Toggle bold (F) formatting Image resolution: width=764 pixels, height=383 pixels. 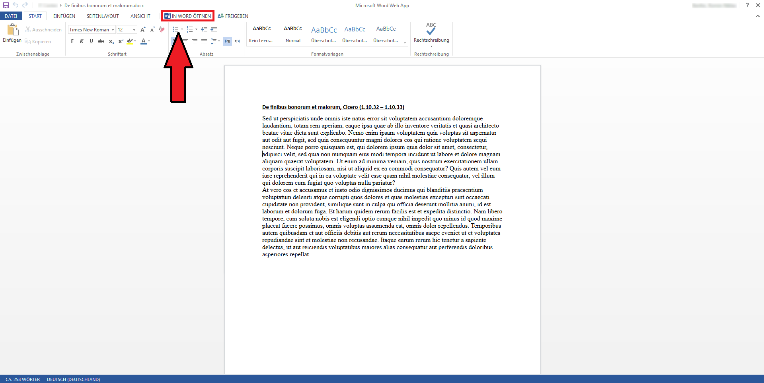tap(72, 41)
